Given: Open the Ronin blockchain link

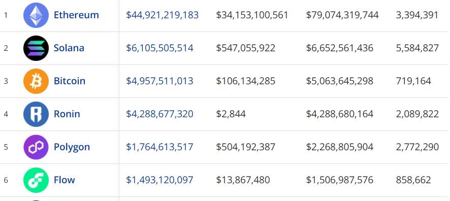Looking at the screenshot, I should point(67,114).
